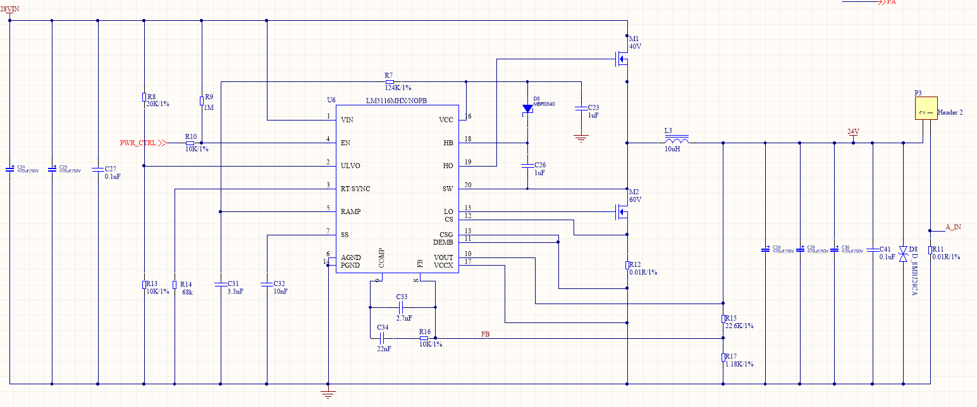This screenshot has height=407, width=977.
Task: Select the 28VIN power port symbol
Action: pos(9,11)
